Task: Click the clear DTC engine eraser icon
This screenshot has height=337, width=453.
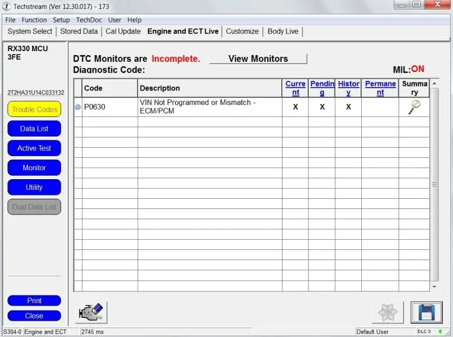Action: pyautogui.click(x=91, y=312)
